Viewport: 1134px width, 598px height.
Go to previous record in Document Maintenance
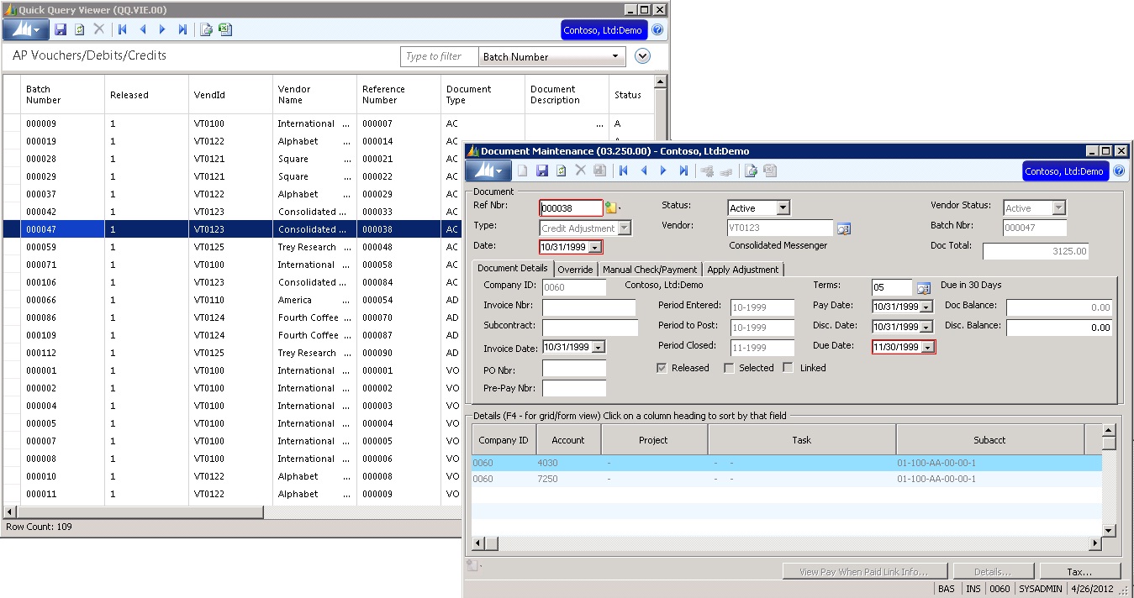pyautogui.click(x=643, y=170)
